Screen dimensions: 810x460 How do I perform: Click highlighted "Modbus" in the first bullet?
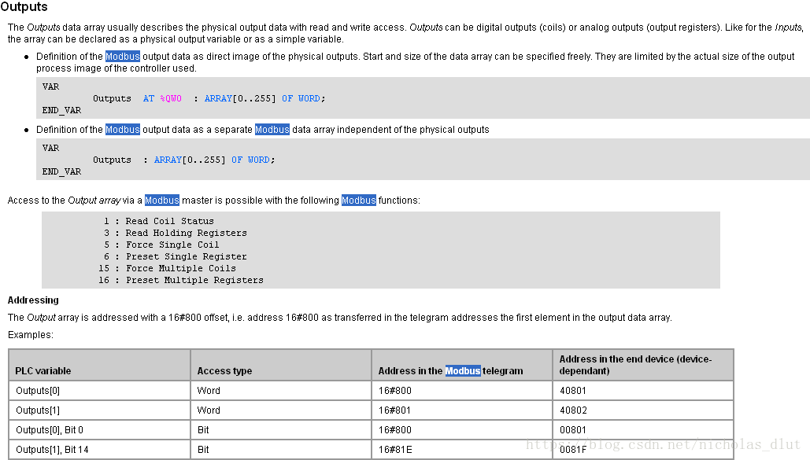pos(122,57)
